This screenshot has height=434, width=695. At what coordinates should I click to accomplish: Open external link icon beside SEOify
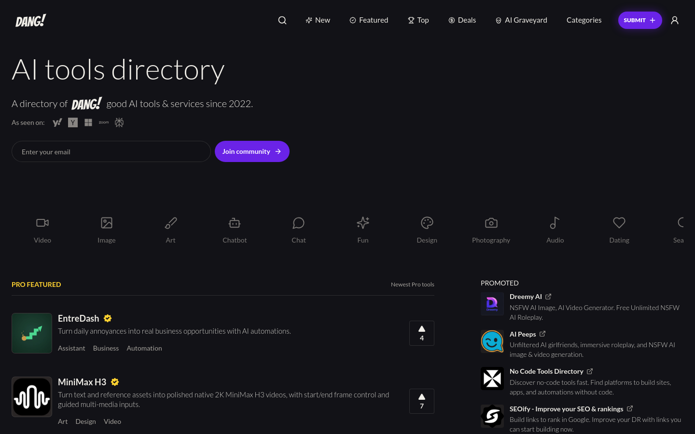[630, 408]
